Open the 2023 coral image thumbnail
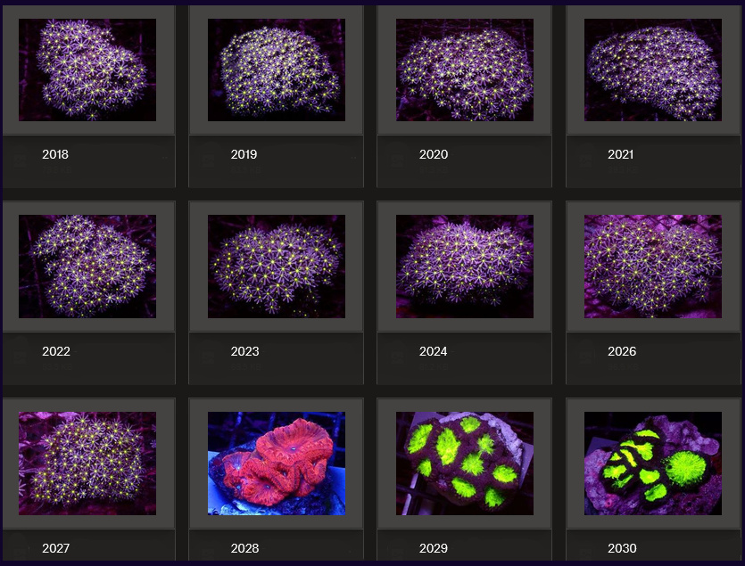This screenshot has height=566, width=745. 277,267
